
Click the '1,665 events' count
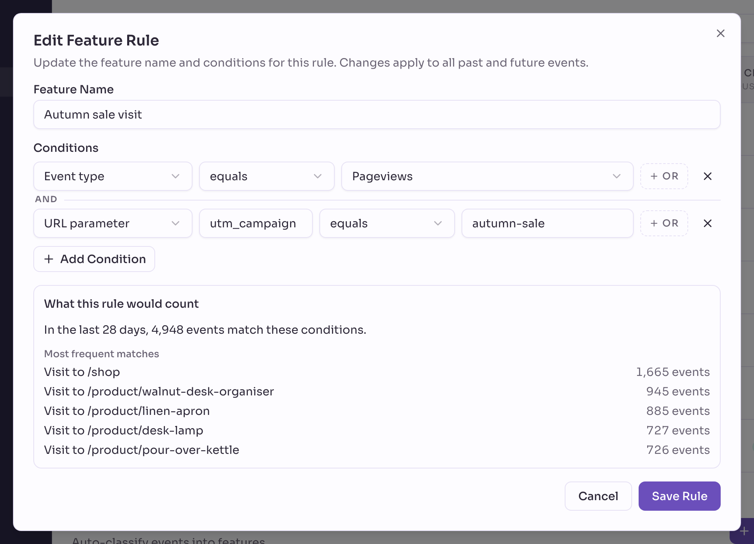673,372
